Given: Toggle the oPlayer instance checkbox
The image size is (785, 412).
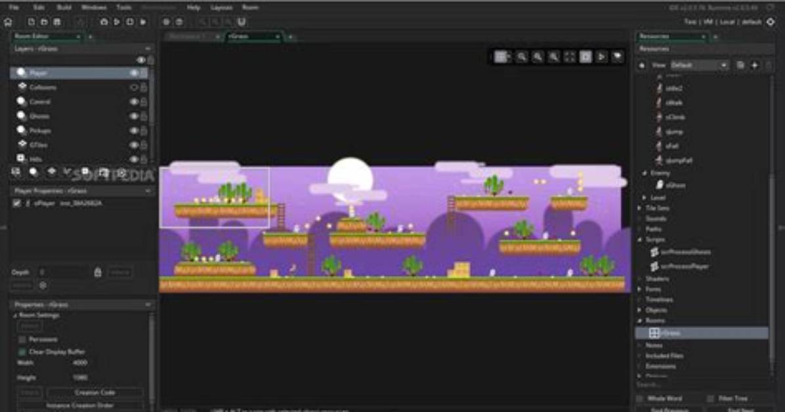Looking at the screenshot, I should [16, 203].
